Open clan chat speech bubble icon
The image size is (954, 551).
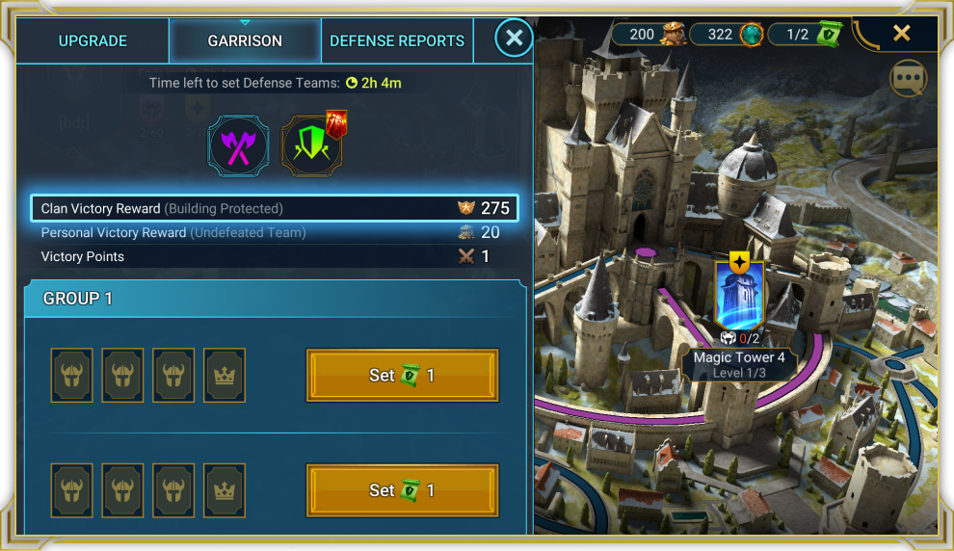909,79
